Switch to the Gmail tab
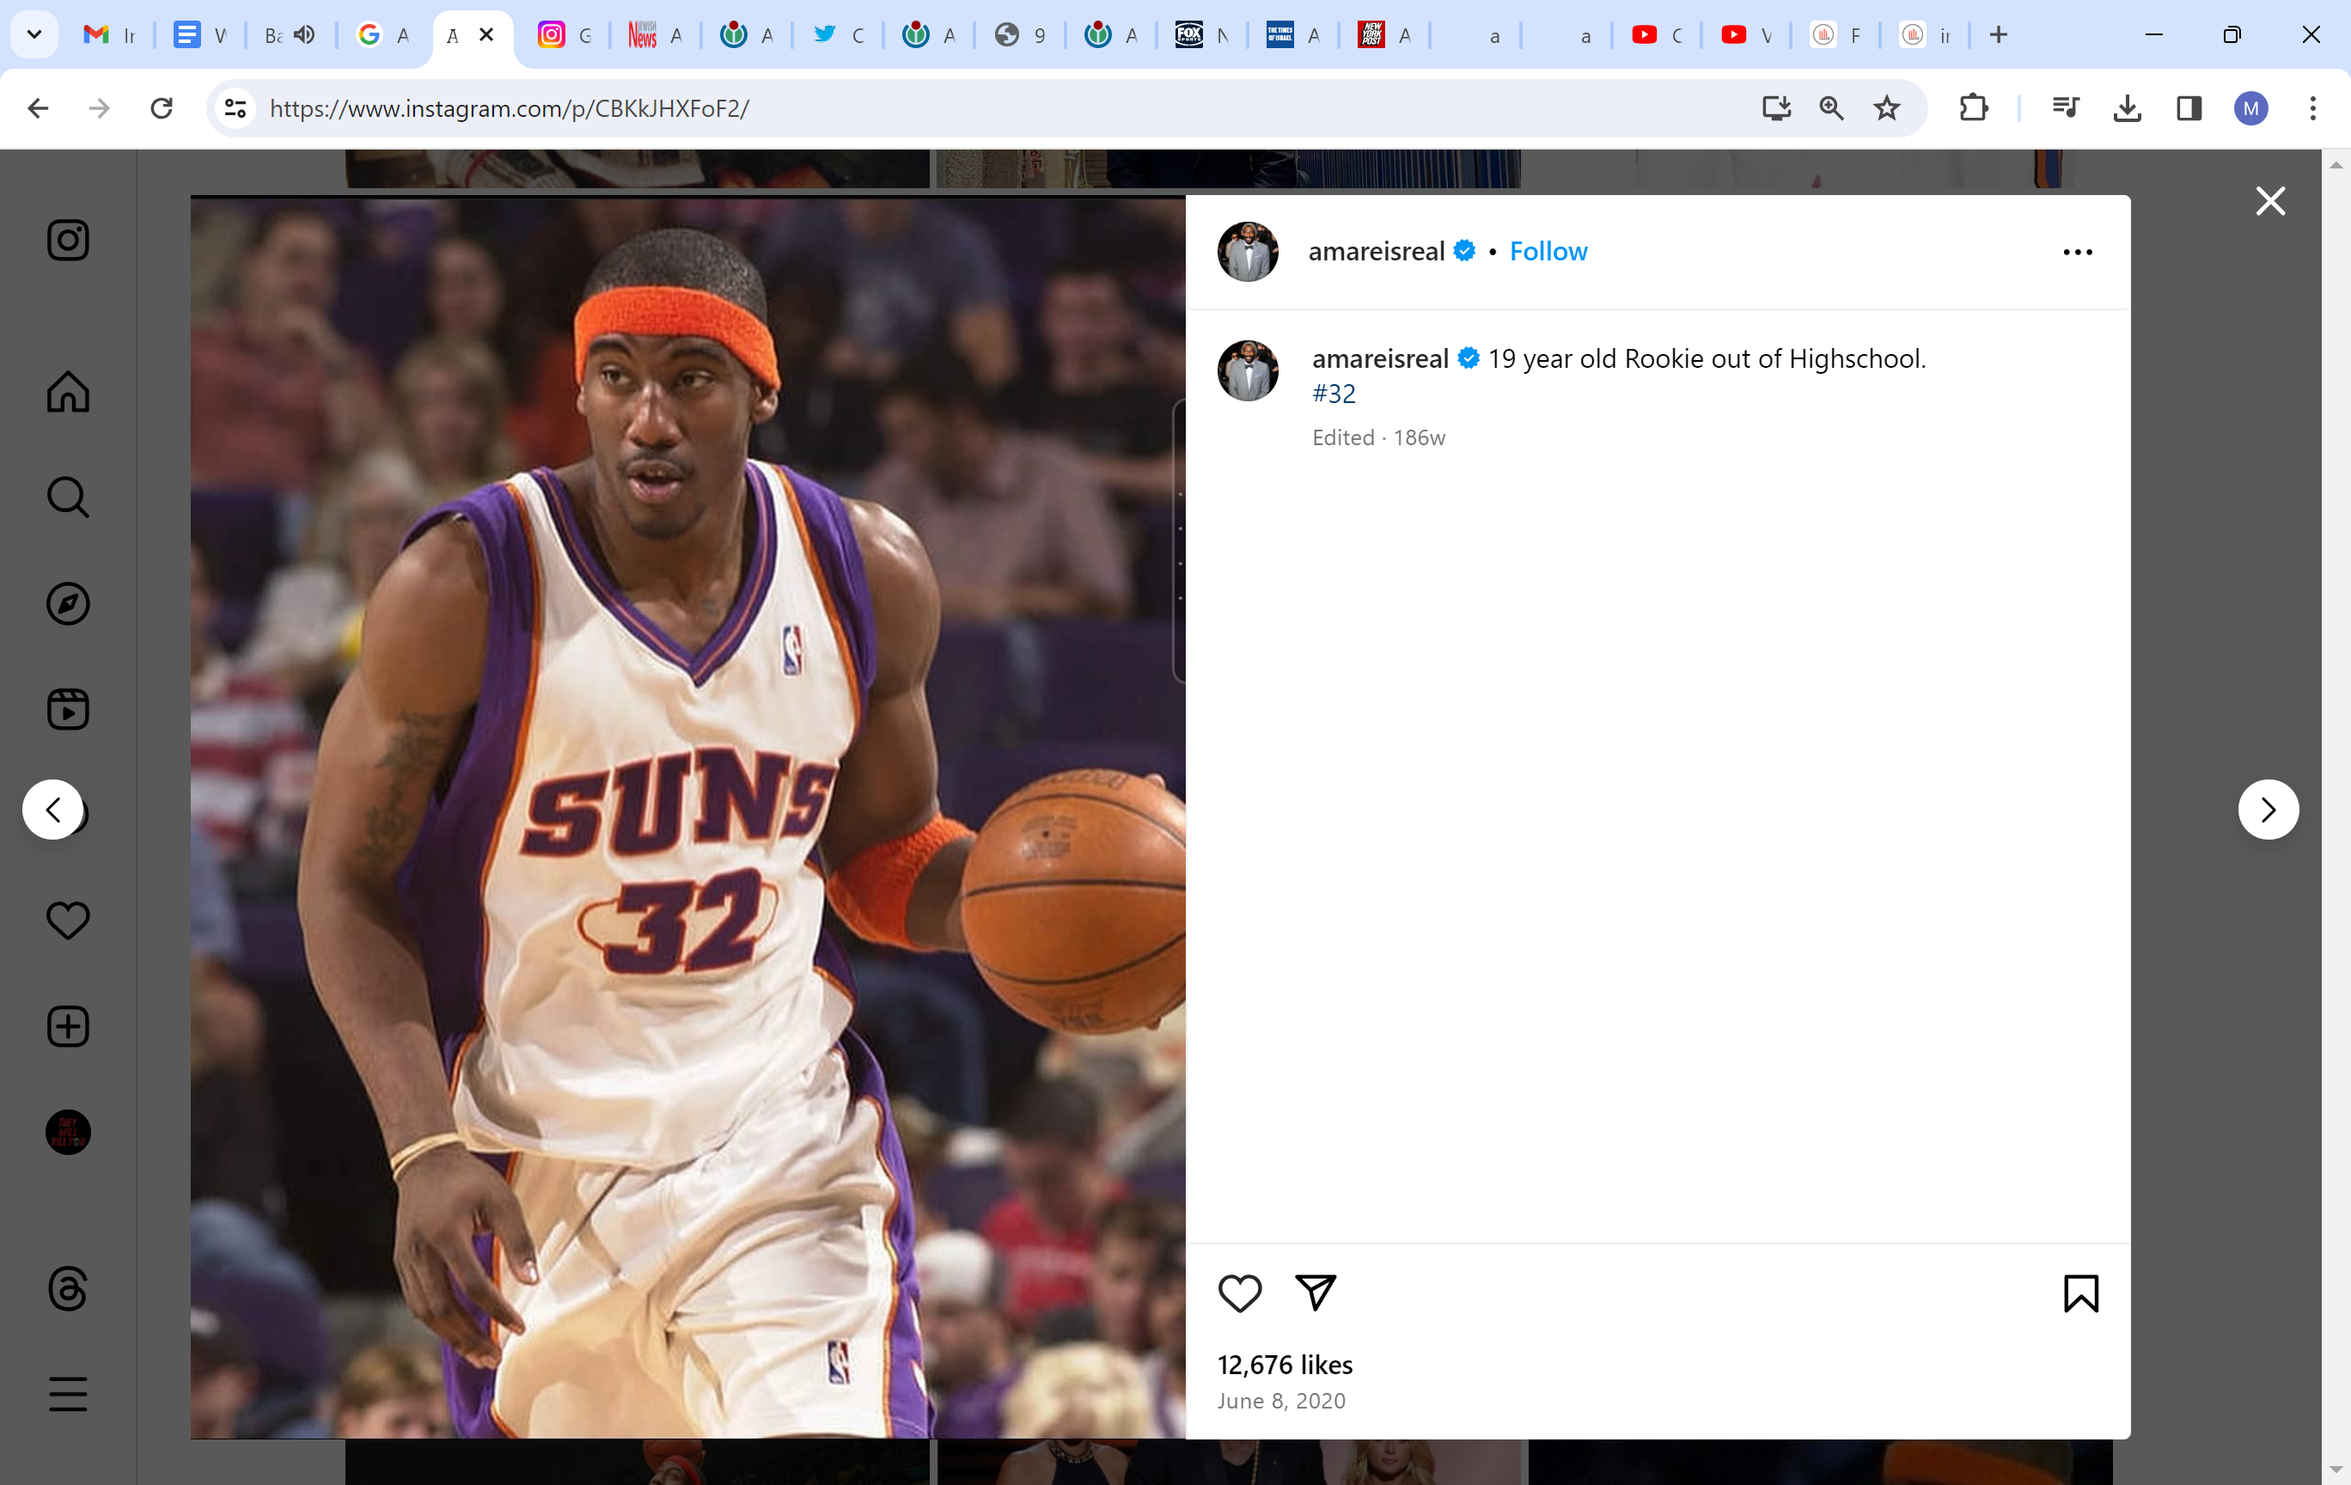The image size is (2351, 1485). coord(109,35)
